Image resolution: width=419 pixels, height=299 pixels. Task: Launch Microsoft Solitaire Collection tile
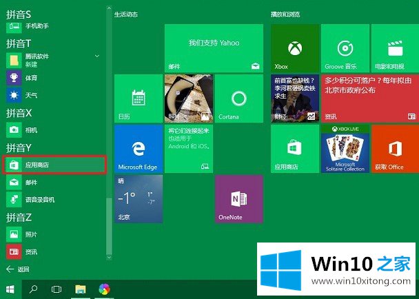click(x=345, y=149)
